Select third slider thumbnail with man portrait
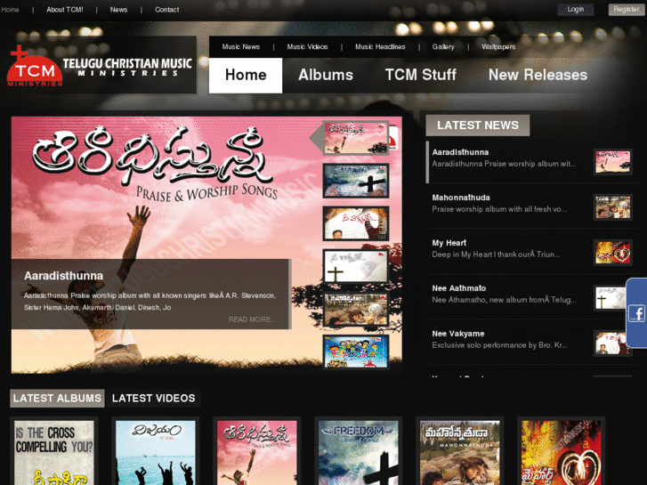The height and width of the screenshot is (485, 647). (356, 223)
